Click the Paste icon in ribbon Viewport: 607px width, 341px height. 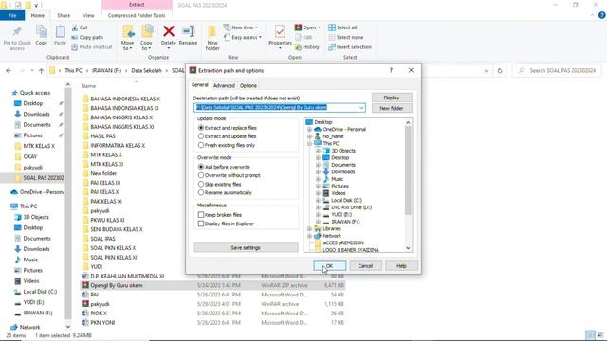tap(60, 32)
